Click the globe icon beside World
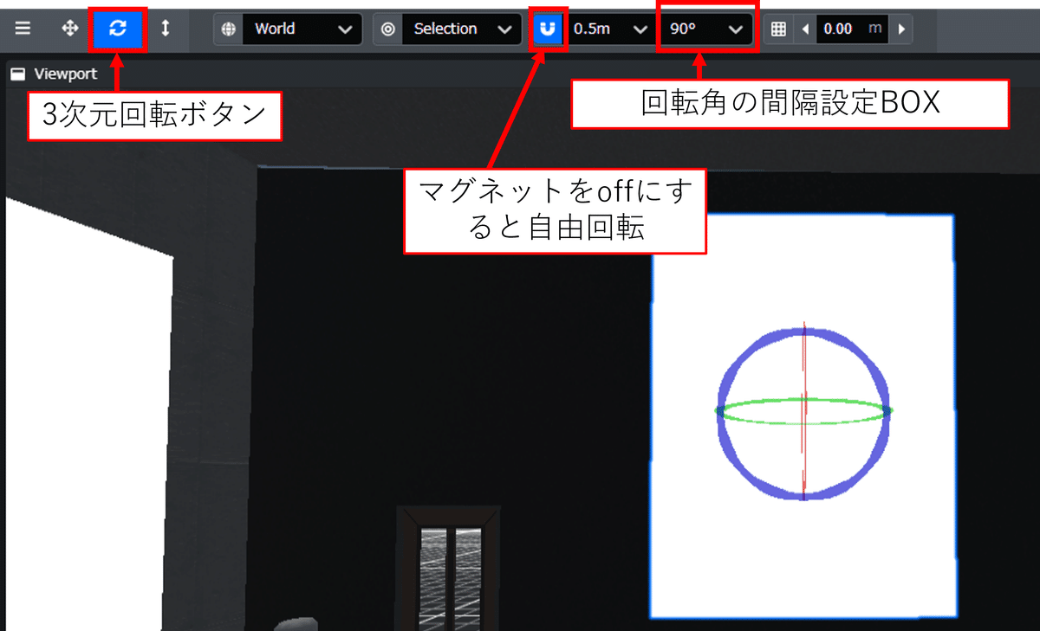 [229, 29]
